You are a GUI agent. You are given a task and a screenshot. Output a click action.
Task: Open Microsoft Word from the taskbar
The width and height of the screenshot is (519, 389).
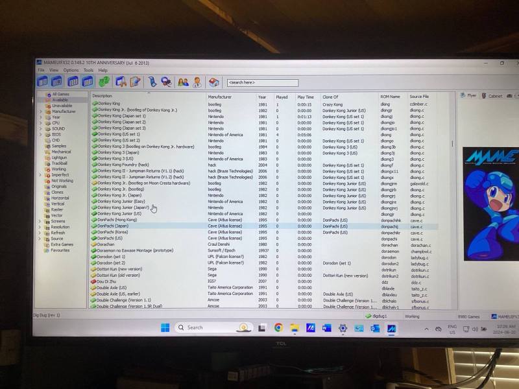327,328
